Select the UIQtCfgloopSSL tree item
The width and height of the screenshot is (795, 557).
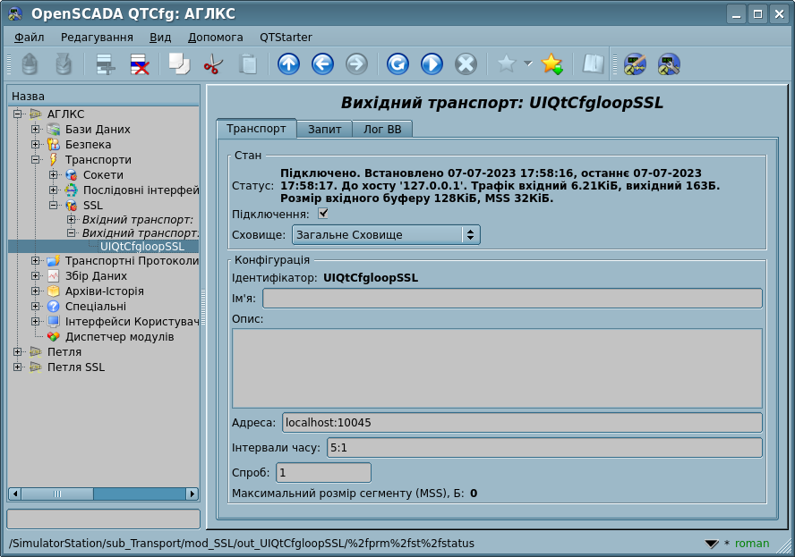[142, 247]
